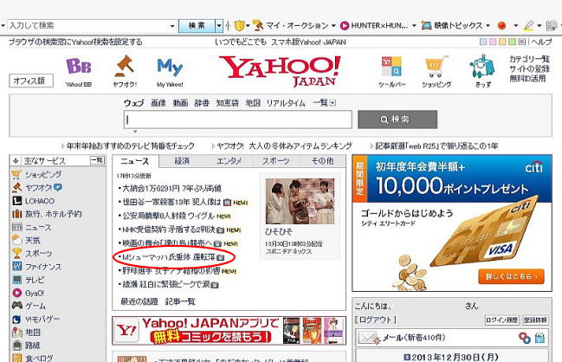Open the Mシューマッハ氏重体 headline

coord(169,257)
